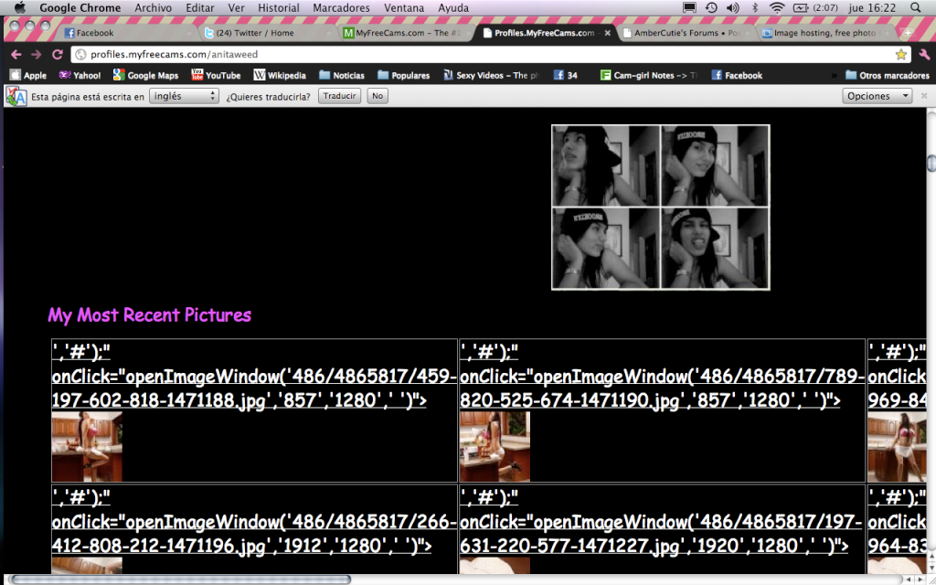Viewport: 936px width, 585px height.
Task: Open the Opciones dropdown
Action: 877,96
